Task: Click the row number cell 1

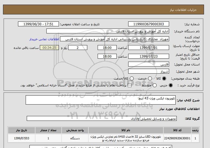Action: tap(195, 138)
